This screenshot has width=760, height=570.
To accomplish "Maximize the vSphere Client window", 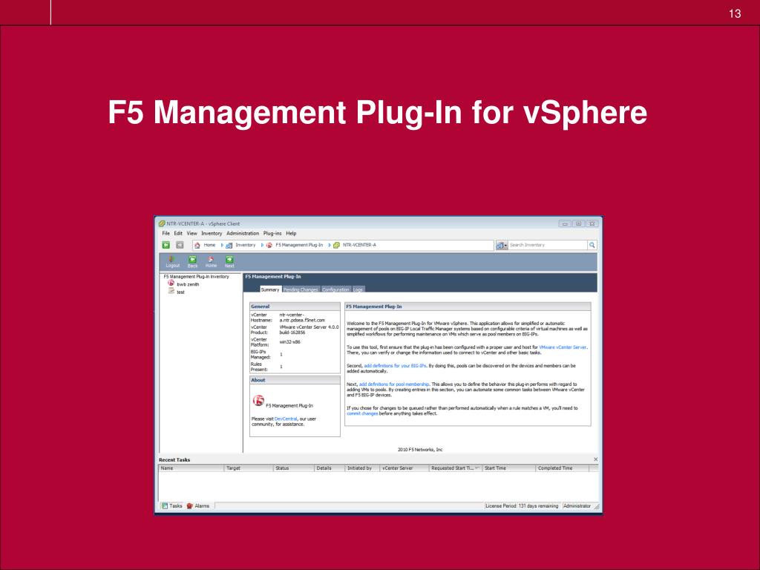I will click(x=578, y=224).
